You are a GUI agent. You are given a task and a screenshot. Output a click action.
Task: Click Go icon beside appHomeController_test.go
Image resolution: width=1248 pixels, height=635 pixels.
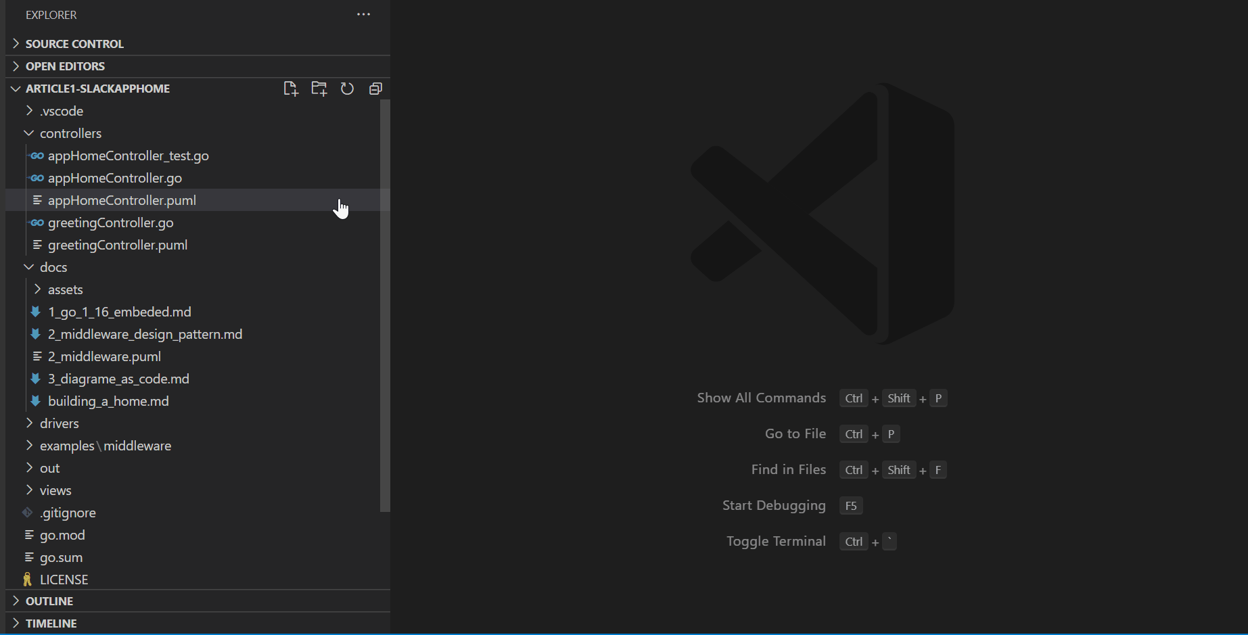point(37,156)
